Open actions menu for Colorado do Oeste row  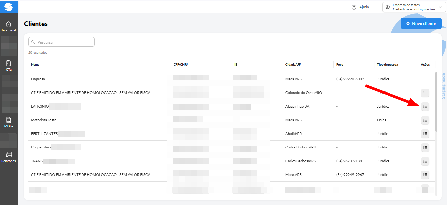coord(425,93)
